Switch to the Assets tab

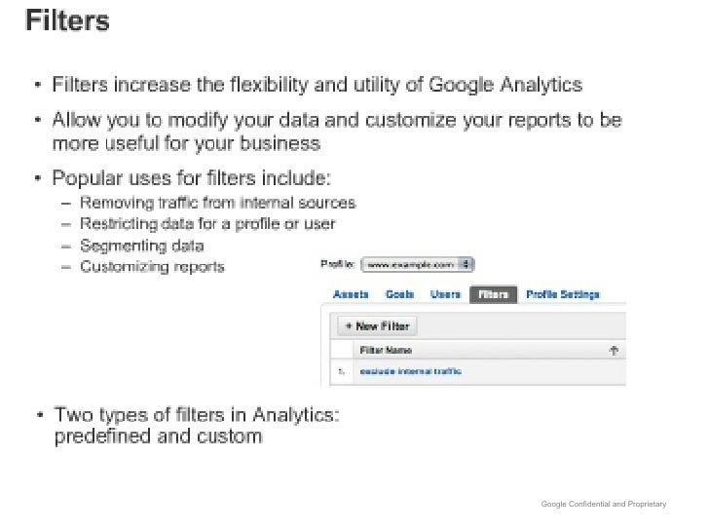point(351,294)
